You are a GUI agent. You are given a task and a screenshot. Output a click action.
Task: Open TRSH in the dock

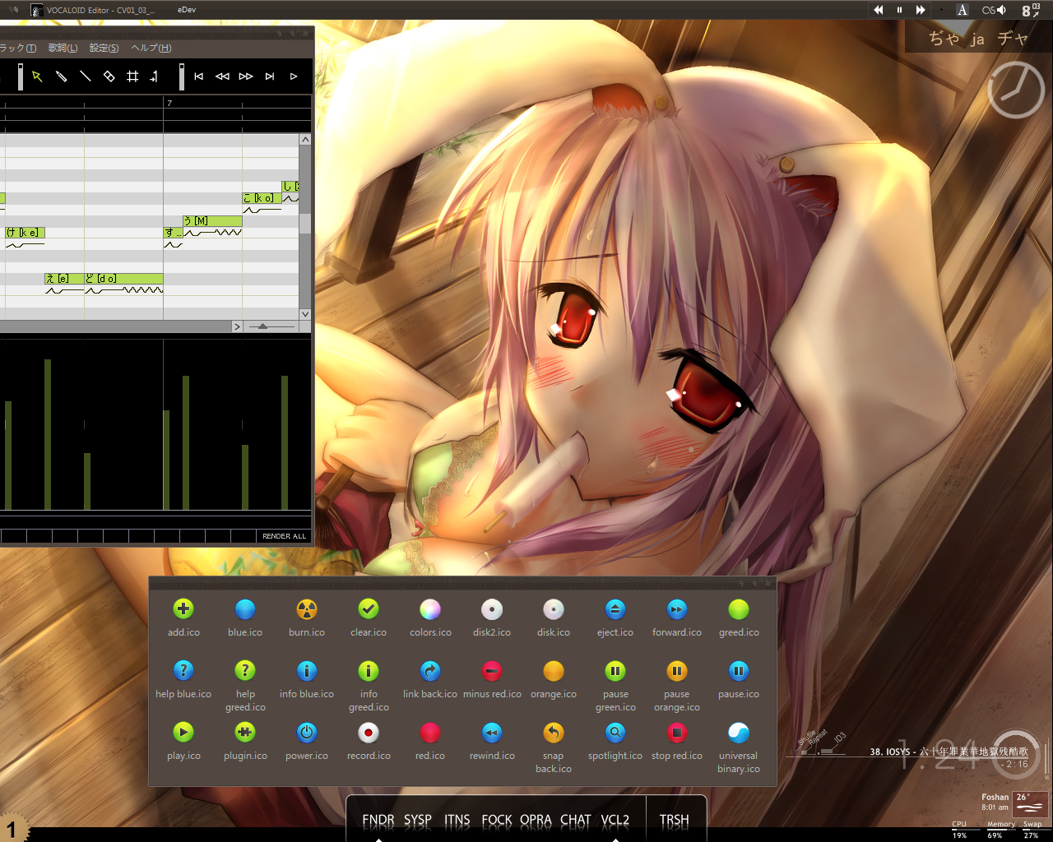675,820
